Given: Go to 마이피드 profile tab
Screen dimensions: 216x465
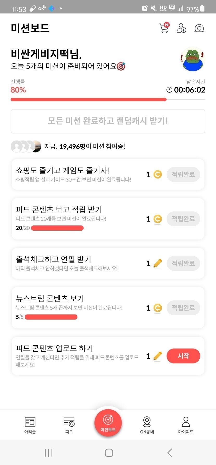Looking at the screenshot, I should [186, 425].
